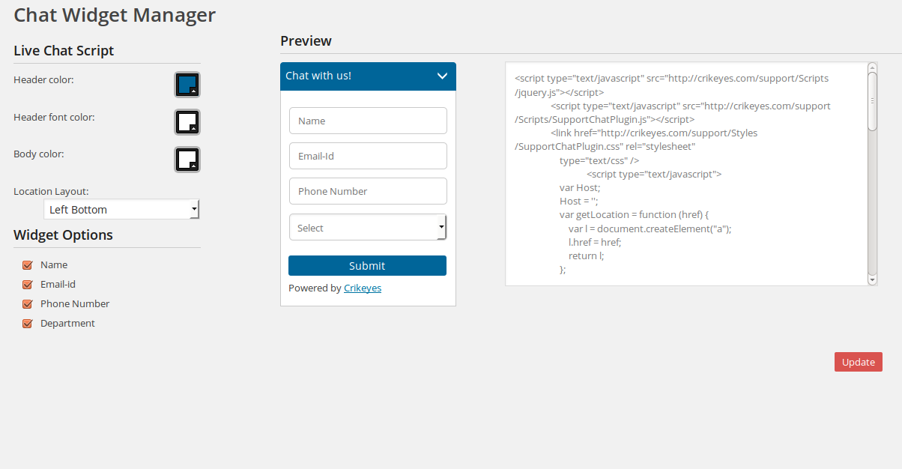Click into the Phone Number field
This screenshot has height=469, width=902.
tap(368, 191)
